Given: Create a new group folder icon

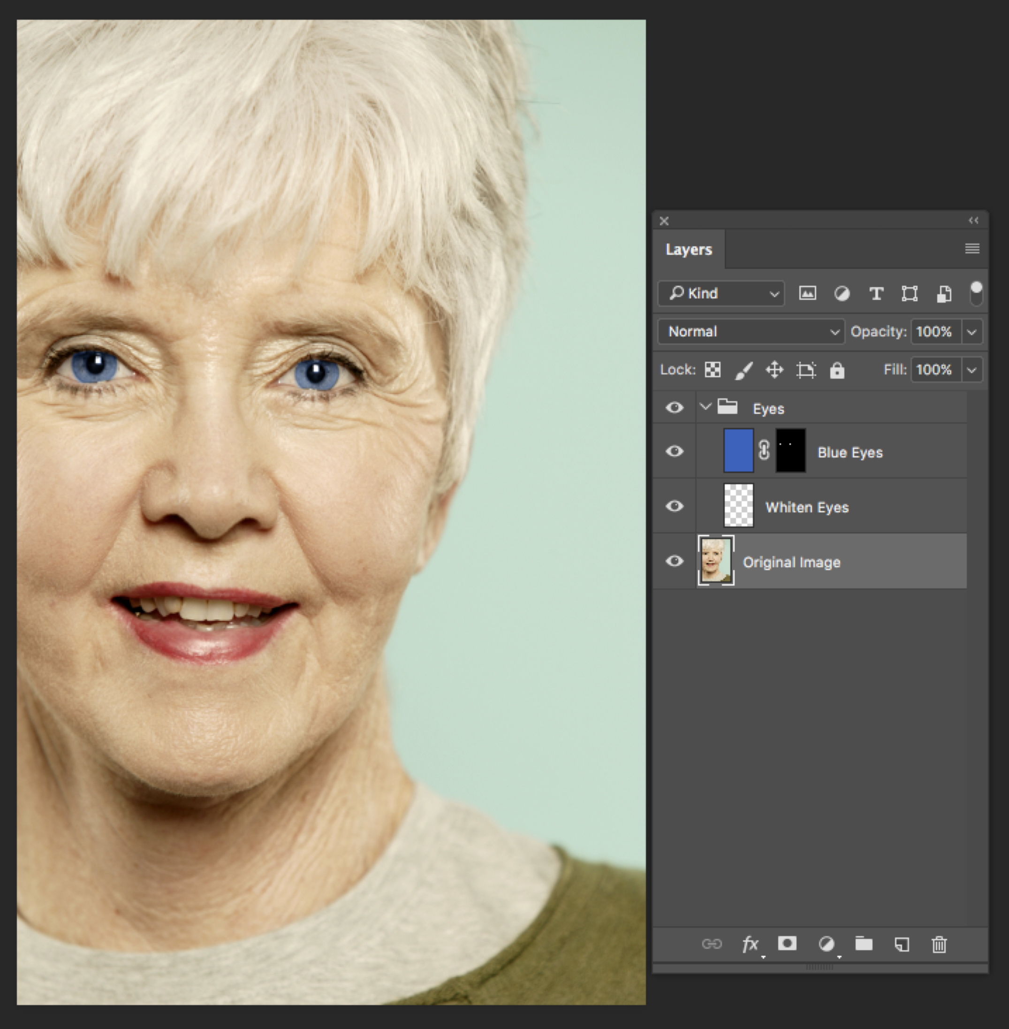Looking at the screenshot, I should [864, 943].
